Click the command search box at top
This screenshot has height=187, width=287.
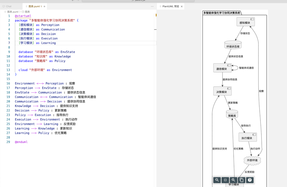138,1
